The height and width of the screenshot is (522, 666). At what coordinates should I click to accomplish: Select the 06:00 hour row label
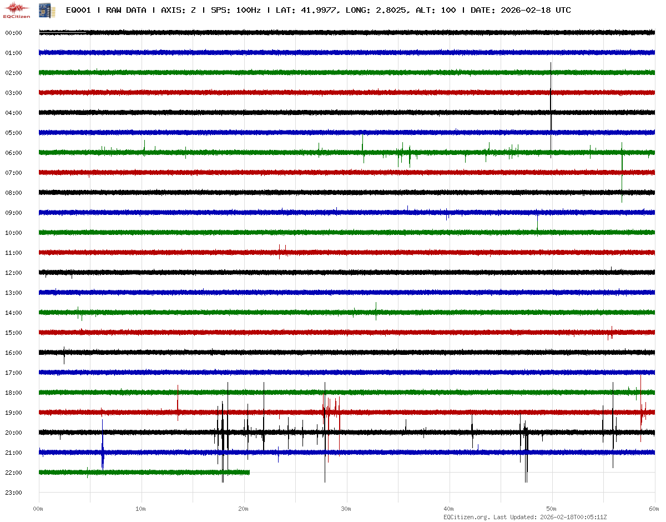(x=13, y=153)
